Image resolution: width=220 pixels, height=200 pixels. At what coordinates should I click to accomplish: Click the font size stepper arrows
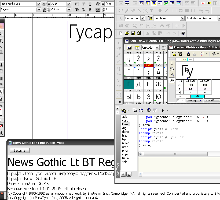(49, 4)
